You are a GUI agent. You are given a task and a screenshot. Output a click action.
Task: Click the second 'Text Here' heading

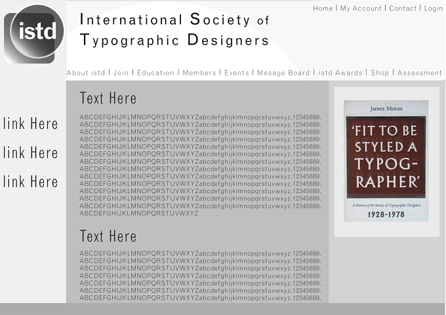pyautogui.click(x=108, y=236)
